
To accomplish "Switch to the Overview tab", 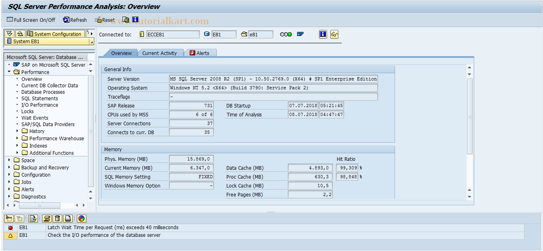I will pyautogui.click(x=121, y=53).
